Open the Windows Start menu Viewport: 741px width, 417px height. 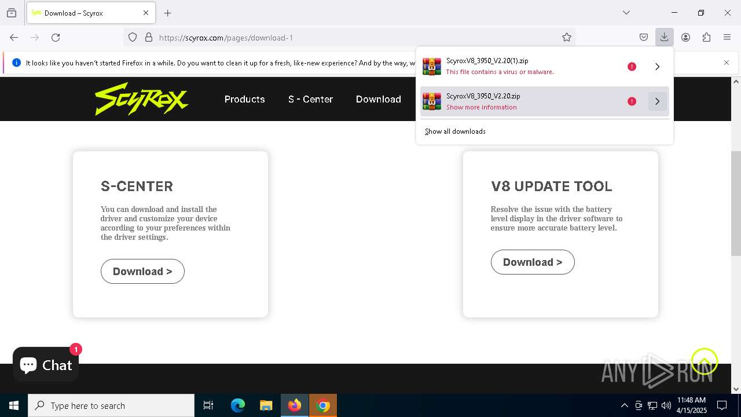(x=14, y=405)
